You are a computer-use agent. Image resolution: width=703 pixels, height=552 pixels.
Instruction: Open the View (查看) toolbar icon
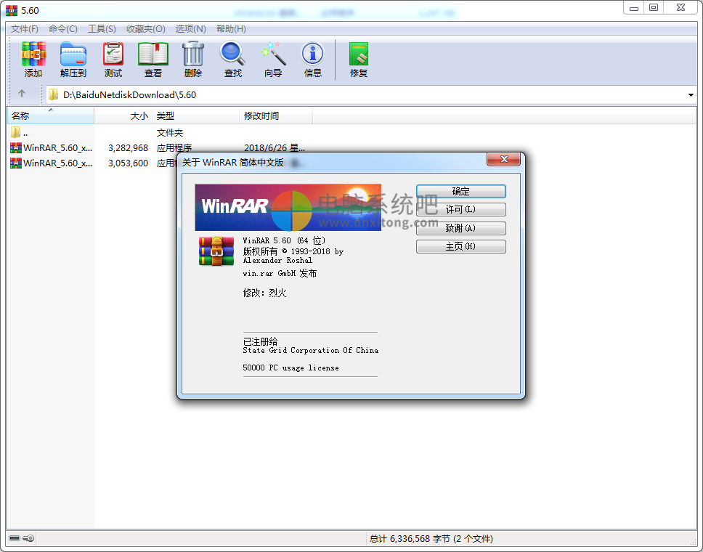tap(153, 54)
